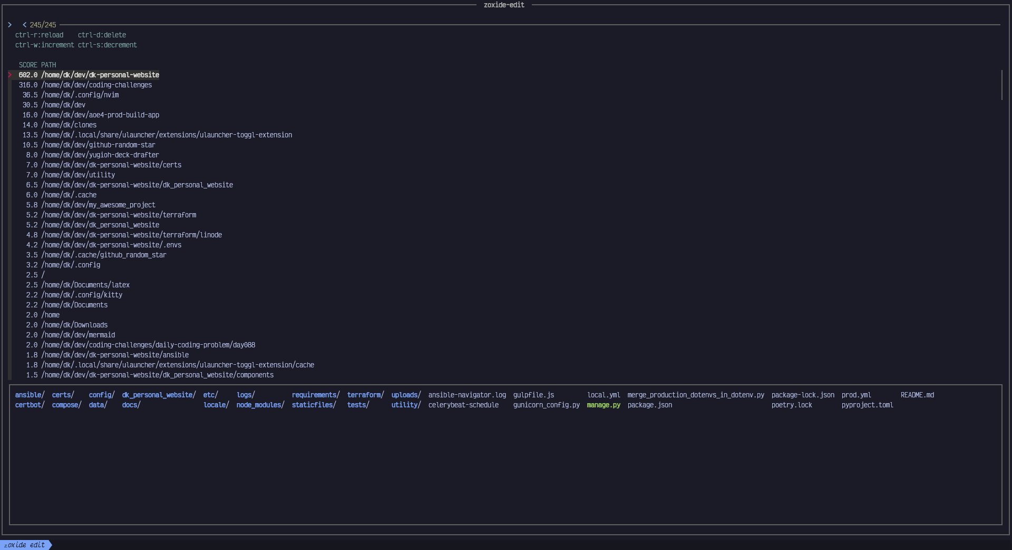Select the /home/dk/Downloads entry
The height and width of the screenshot is (550, 1012).
point(74,325)
